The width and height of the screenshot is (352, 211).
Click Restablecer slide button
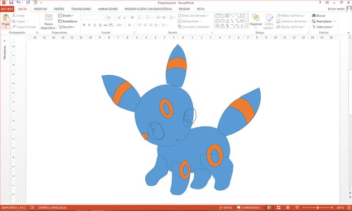(x=68, y=21)
